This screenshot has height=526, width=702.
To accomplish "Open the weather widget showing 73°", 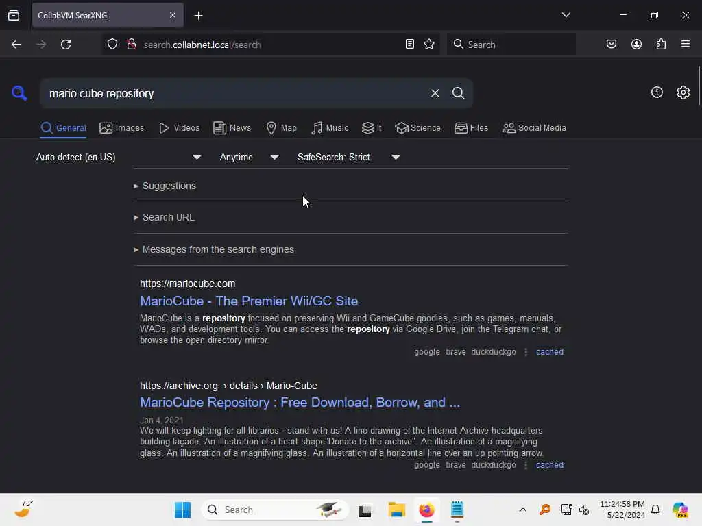I will coord(23,509).
